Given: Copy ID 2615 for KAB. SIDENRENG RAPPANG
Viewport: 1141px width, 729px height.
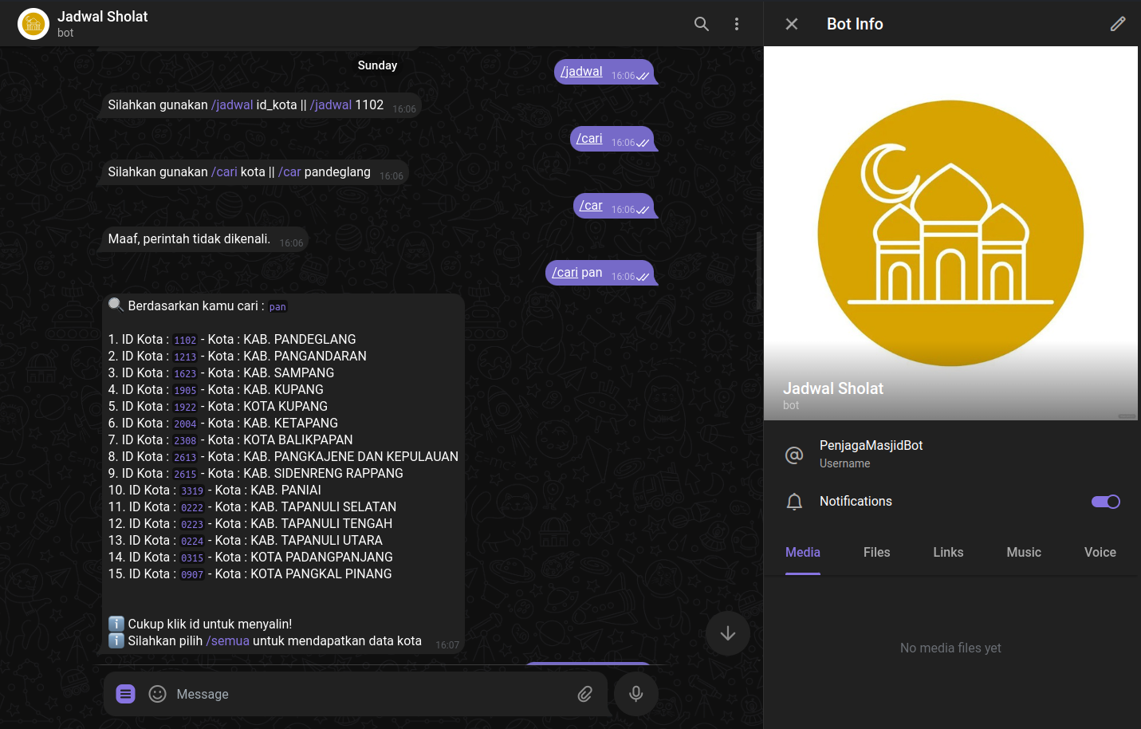Looking at the screenshot, I should [185, 474].
